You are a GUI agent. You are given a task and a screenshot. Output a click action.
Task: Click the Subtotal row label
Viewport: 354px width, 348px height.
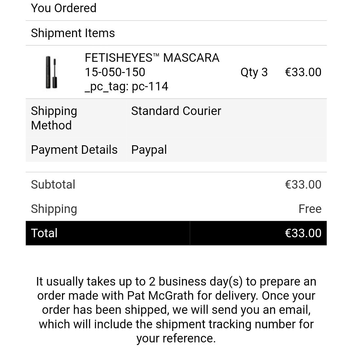click(x=53, y=184)
